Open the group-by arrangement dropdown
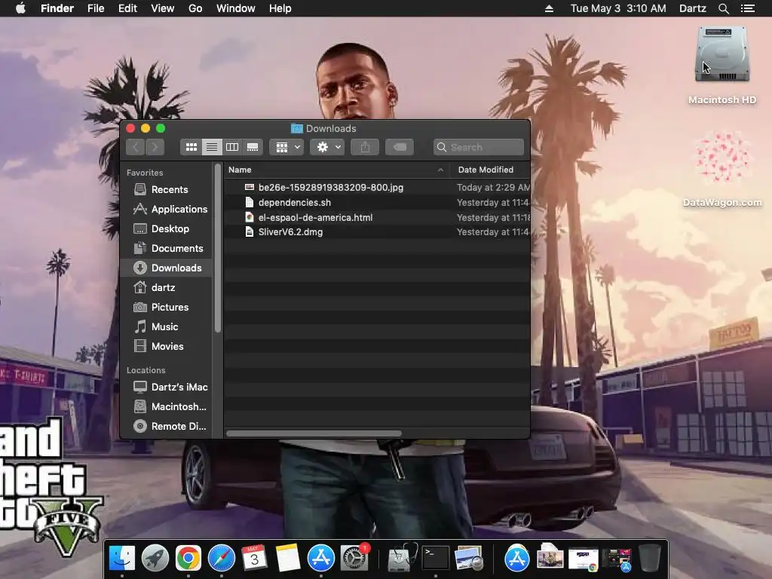Viewport: 772px width, 579px height. click(286, 147)
